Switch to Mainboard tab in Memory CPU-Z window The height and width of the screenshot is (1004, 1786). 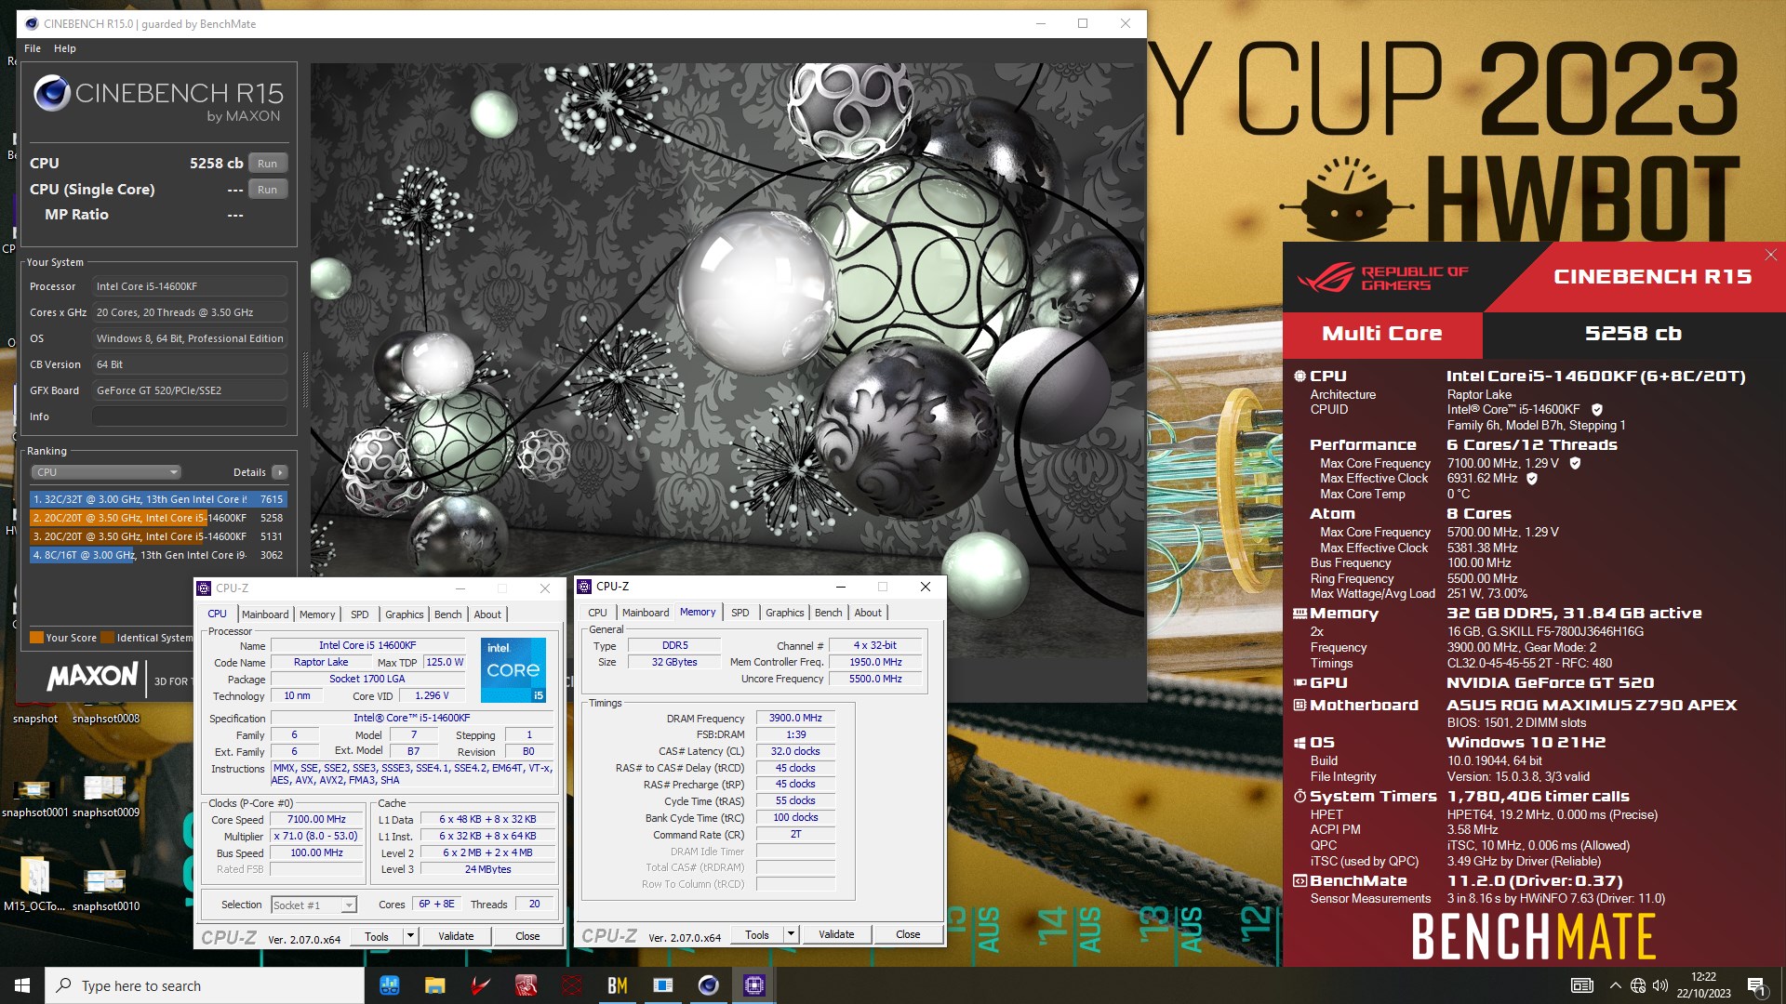(646, 613)
